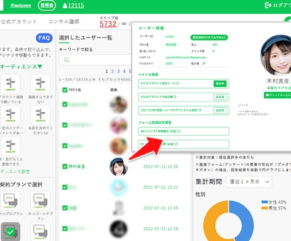Go to page 4 of the user list
This screenshot has height=241, width=291.
tap(124, 71)
